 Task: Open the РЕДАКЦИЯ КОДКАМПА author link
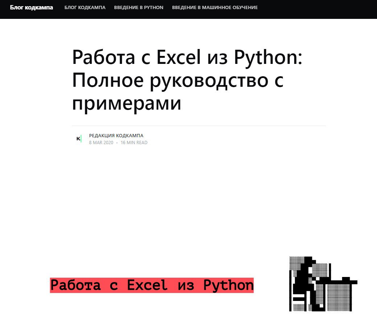(116, 136)
